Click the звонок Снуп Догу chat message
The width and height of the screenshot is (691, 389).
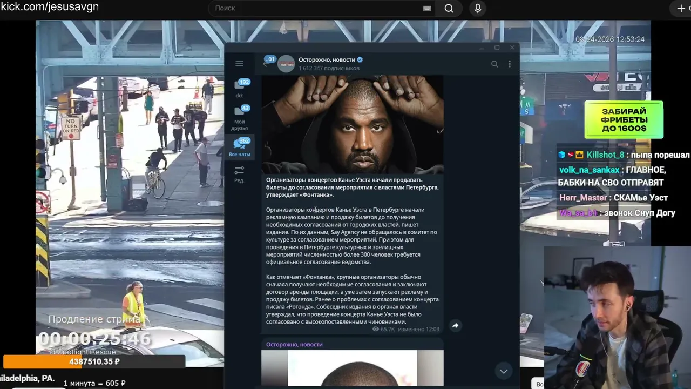640,213
